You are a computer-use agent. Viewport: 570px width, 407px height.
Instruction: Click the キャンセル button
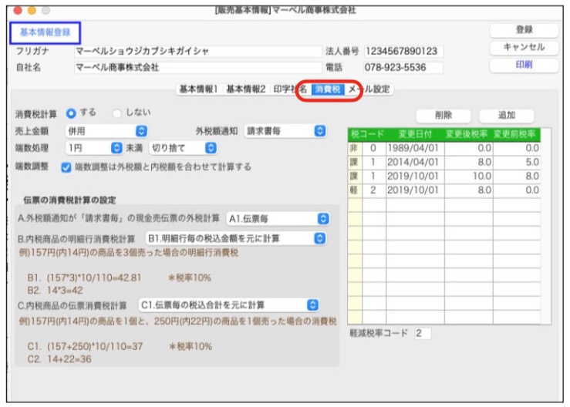(x=524, y=47)
